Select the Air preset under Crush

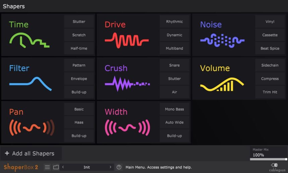point(174,92)
